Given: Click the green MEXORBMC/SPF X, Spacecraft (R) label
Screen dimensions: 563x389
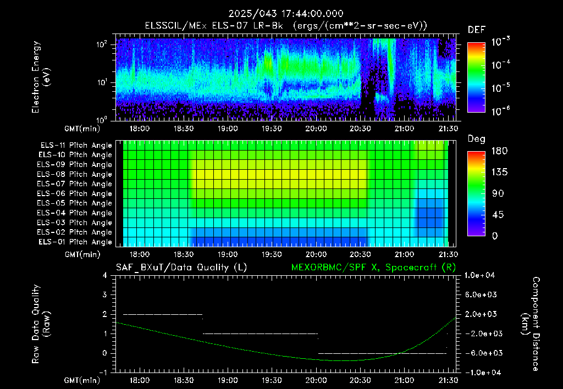Looking at the screenshot, I should [373, 268].
